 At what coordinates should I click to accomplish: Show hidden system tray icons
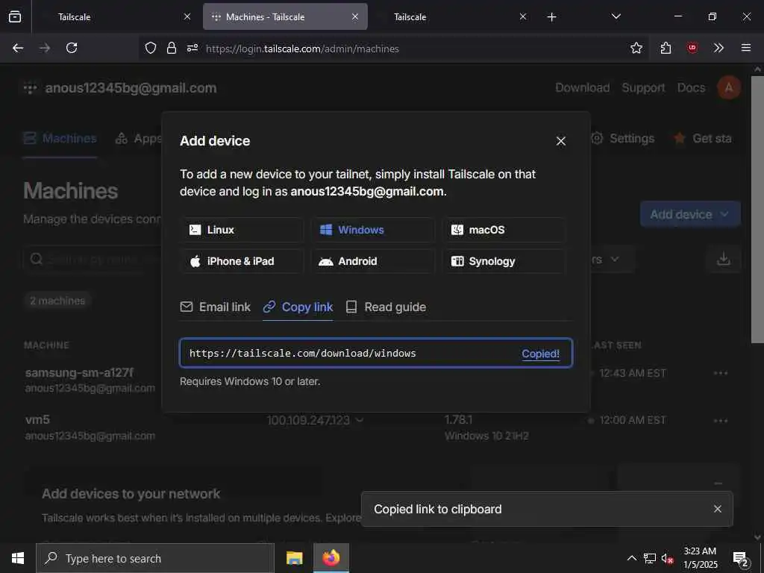631,558
